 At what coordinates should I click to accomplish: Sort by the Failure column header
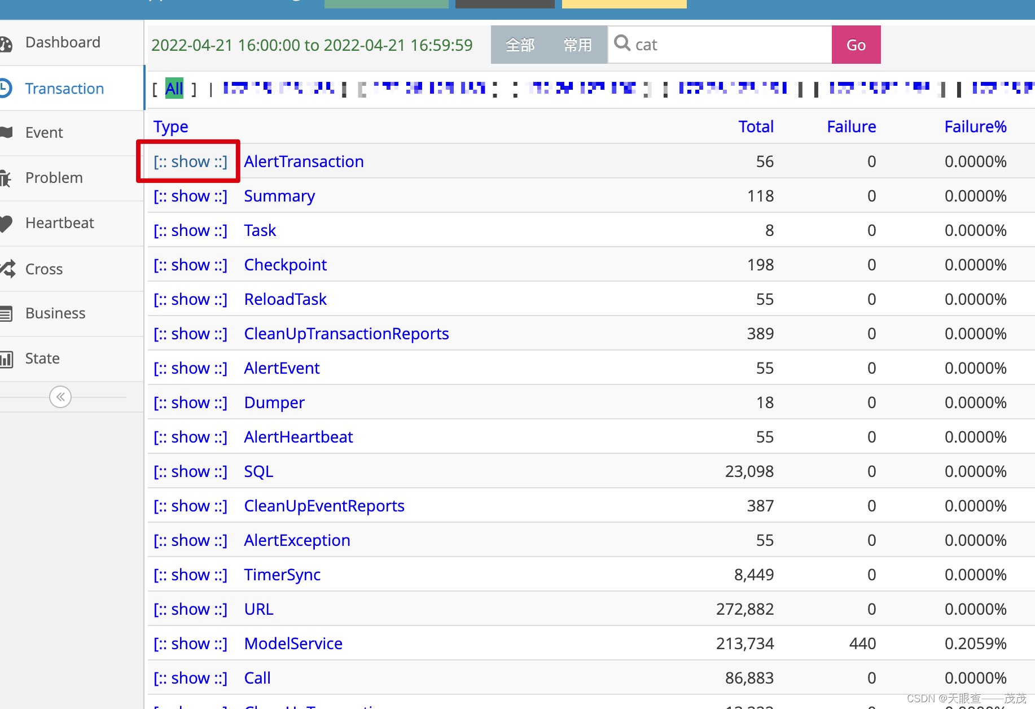coord(851,126)
